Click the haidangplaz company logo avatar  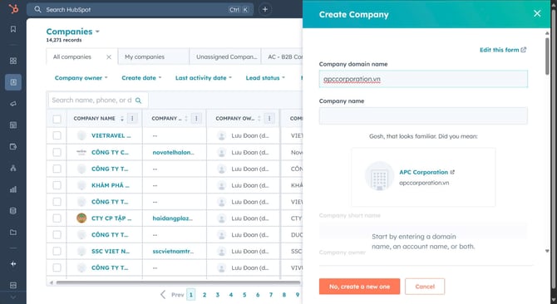(81, 218)
